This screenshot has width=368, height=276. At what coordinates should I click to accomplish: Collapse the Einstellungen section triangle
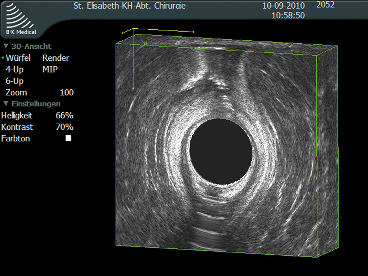click(x=6, y=103)
